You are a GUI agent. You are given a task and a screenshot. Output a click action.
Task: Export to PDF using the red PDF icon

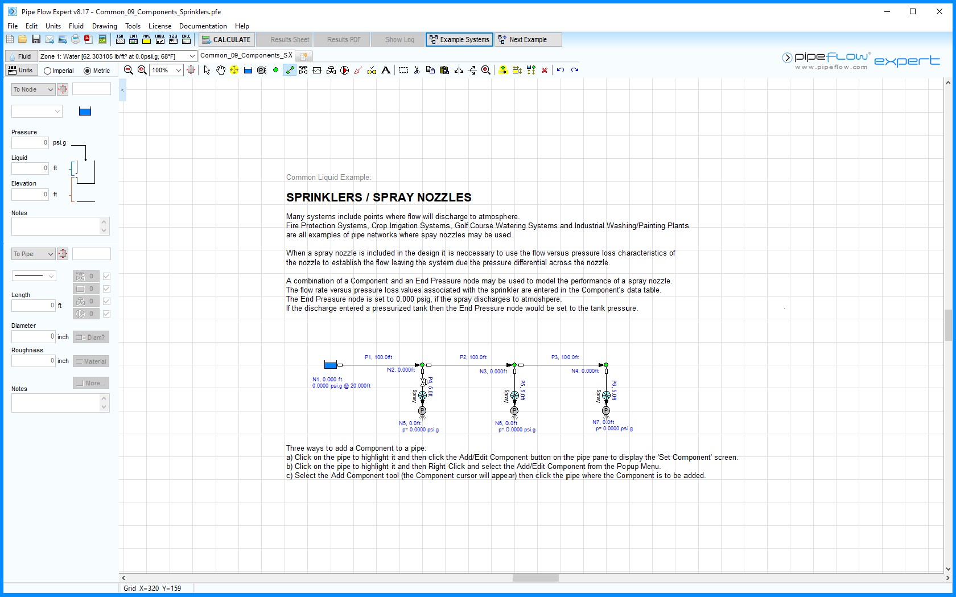coord(88,39)
